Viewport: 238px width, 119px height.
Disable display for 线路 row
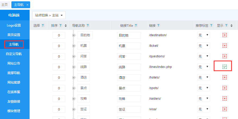[x=225, y=67]
